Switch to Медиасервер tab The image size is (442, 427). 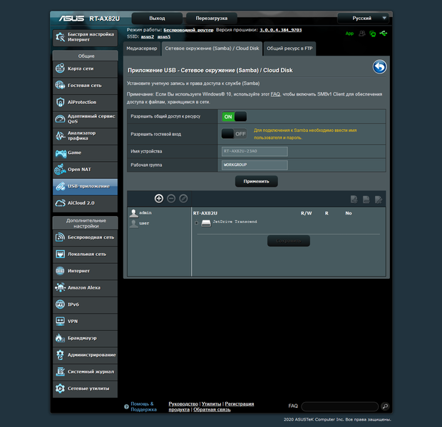click(x=142, y=48)
